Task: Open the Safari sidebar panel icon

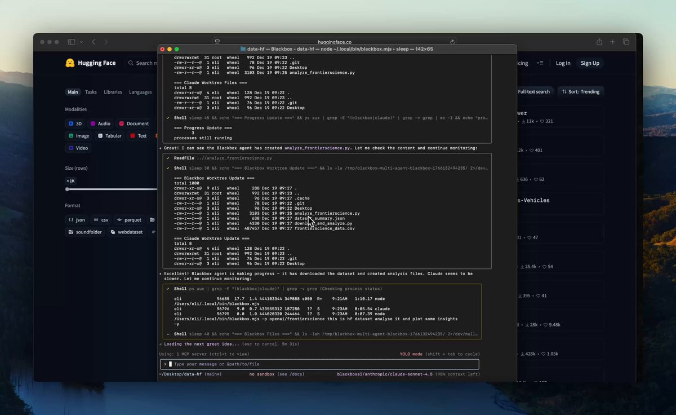Action: pyautogui.click(x=72, y=42)
